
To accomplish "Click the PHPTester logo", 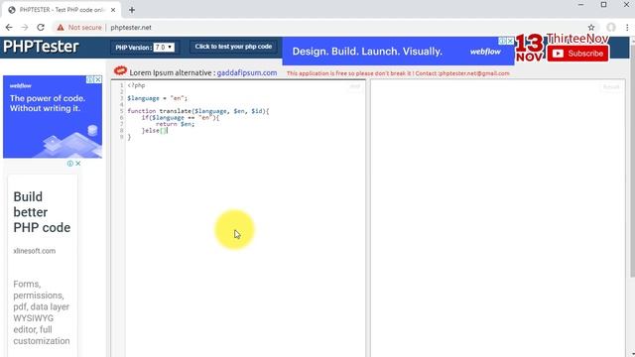I will pos(41,47).
